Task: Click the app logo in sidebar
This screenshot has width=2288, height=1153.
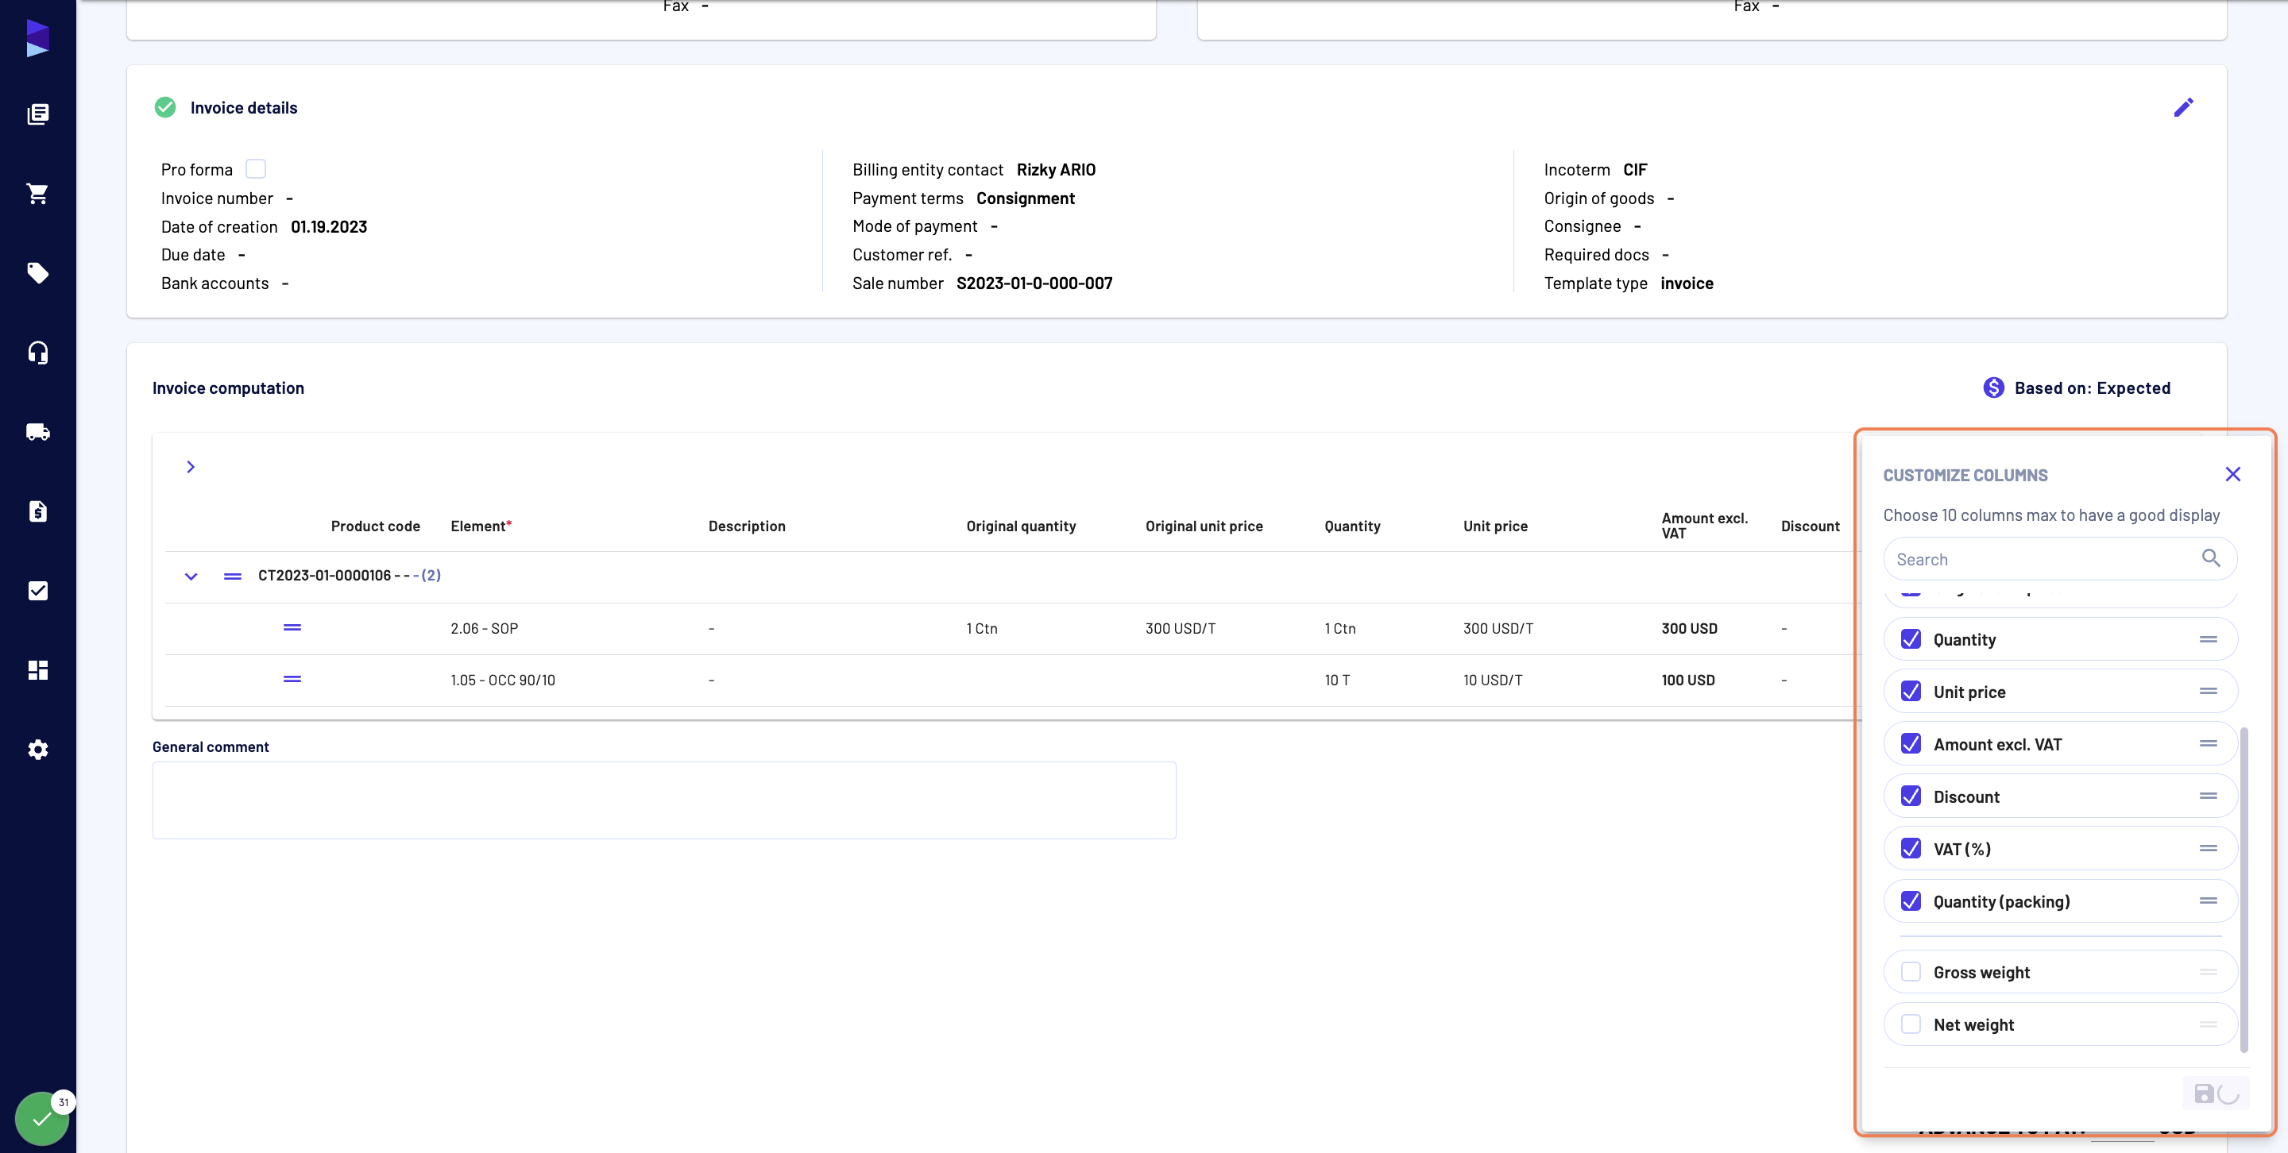Action: click(37, 38)
